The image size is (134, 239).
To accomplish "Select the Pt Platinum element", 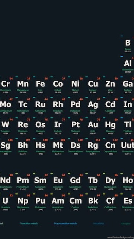I will 75,126.
